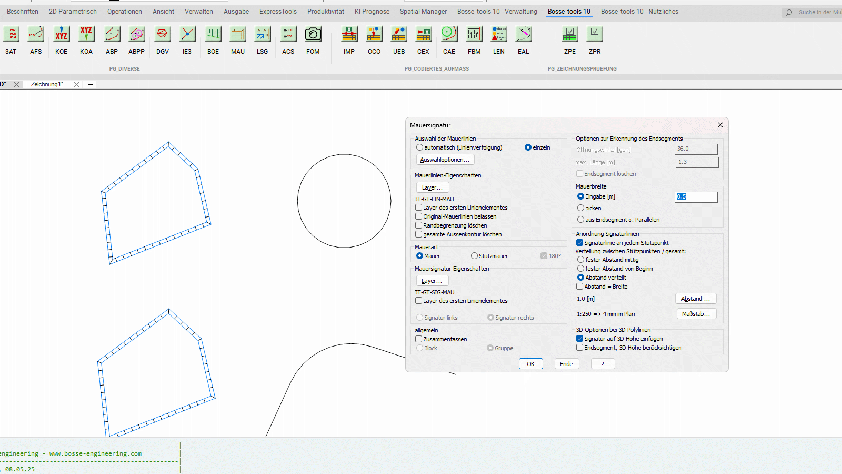Viewport: 842px width, 474px height.
Task: Uncheck Signaturlinie an jedem Stützpunkt
Action: pos(580,243)
